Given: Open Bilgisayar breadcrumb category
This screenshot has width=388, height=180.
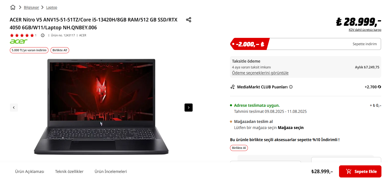Looking at the screenshot, I should 32,7.
